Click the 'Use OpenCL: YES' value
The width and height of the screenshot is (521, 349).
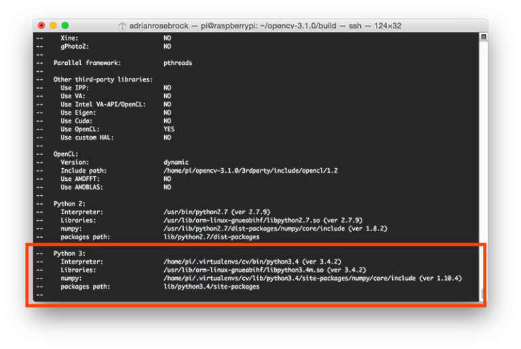(169, 129)
